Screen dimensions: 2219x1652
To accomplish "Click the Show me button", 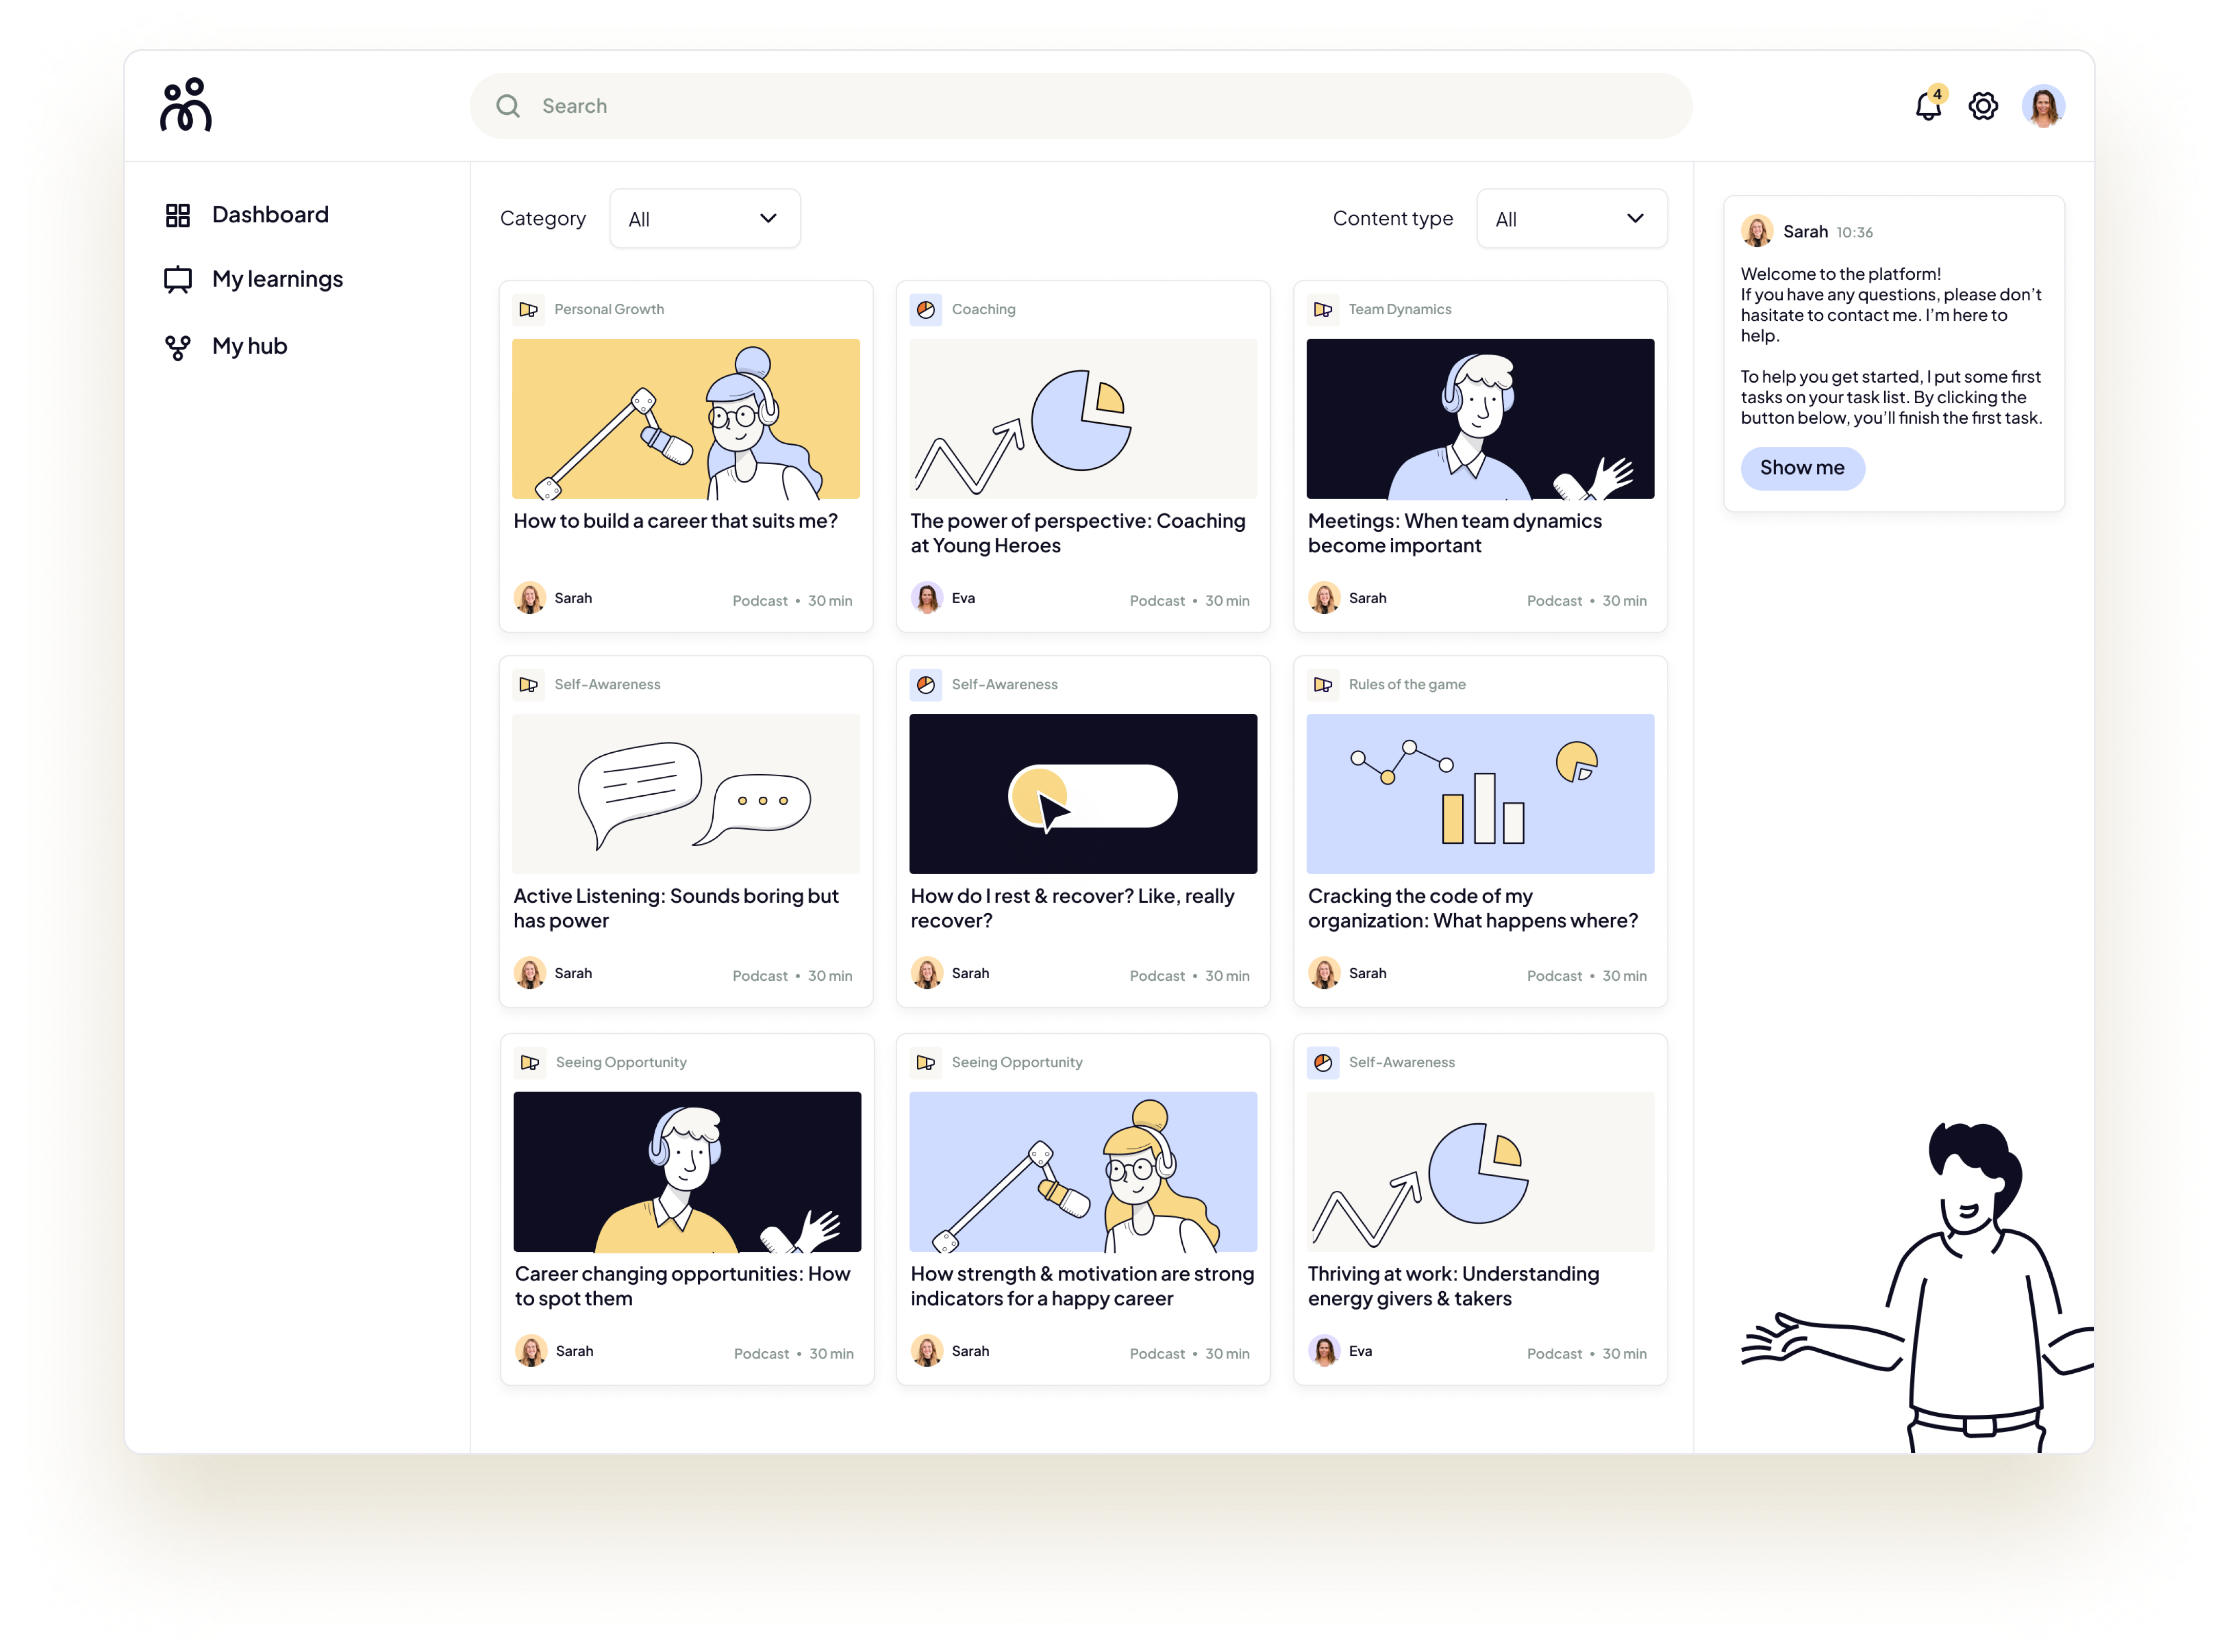I will [1802, 468].
